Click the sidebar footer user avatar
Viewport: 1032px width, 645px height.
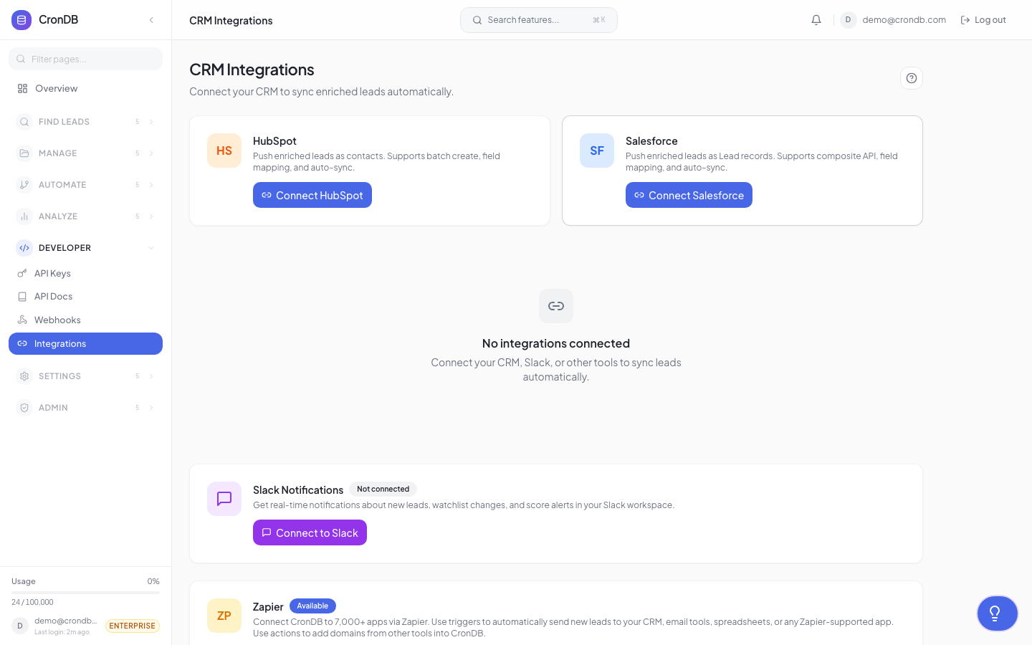(x=20, y=626)
